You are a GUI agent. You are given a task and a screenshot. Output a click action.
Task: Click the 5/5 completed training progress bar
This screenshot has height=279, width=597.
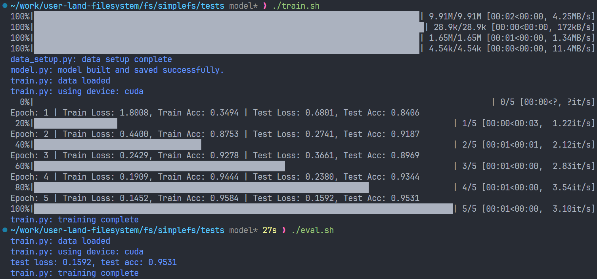(x=243, y=209)
